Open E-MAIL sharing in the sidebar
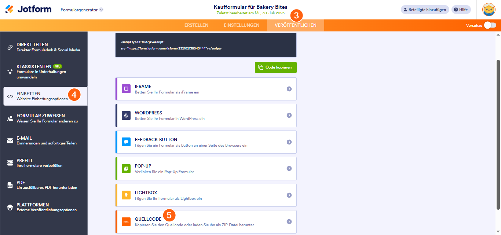The image size is (501, 235). [x=45, y=141]
